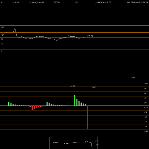The height and width of the screenshot is (149, 149).
Task: Click the 'SI & MR' header label
Action: pos(16,2)
